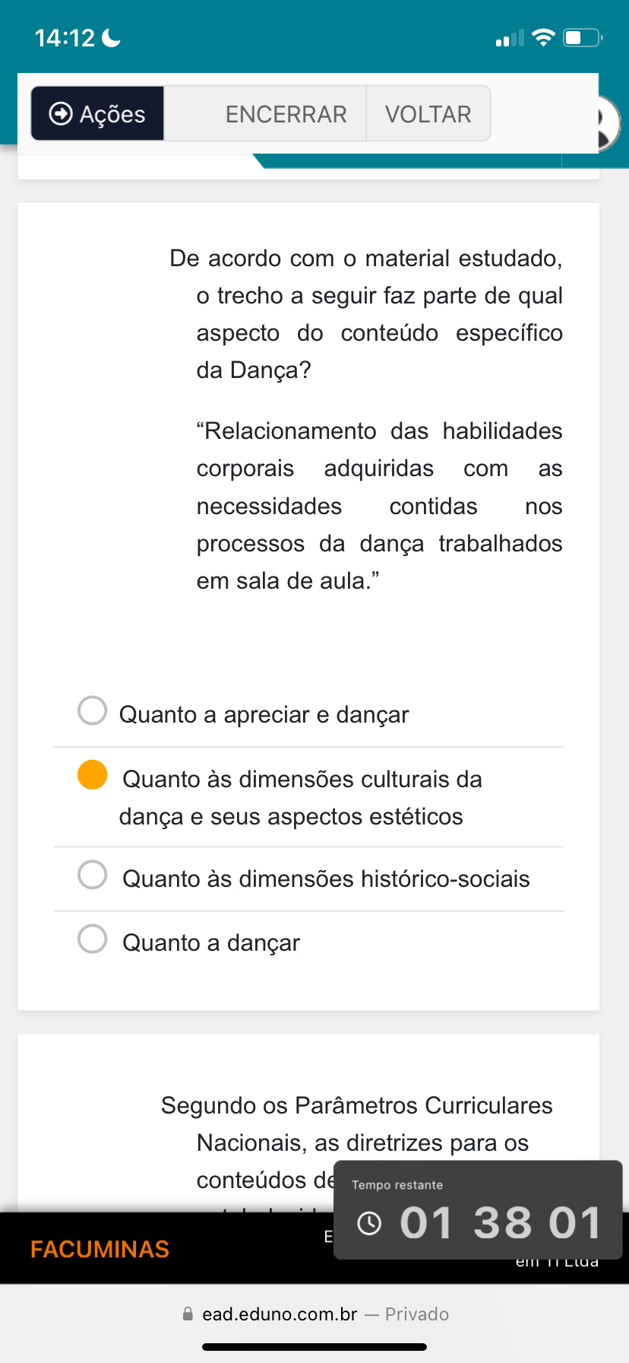Tap the home indicator bar
This screenshot has height=1363, width=629.
coord(314,1347)
